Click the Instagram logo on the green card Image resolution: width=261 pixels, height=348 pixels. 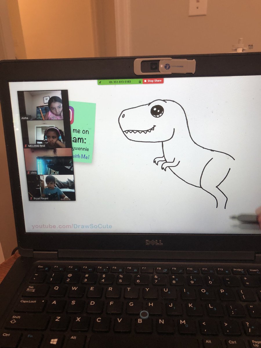click(x=71, y=115)
